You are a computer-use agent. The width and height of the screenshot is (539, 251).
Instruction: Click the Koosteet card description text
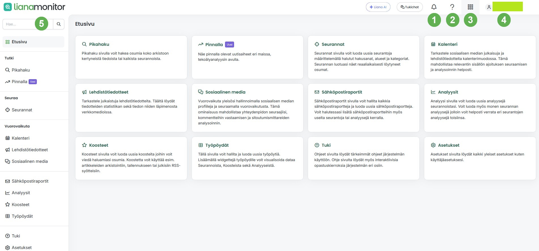(x=131, y=163)
